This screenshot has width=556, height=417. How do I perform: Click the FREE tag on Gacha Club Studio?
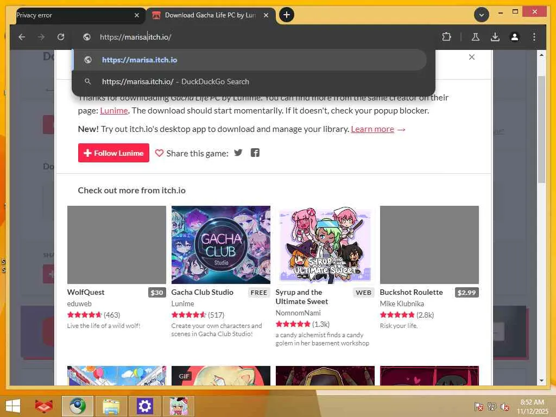[258, 293]
